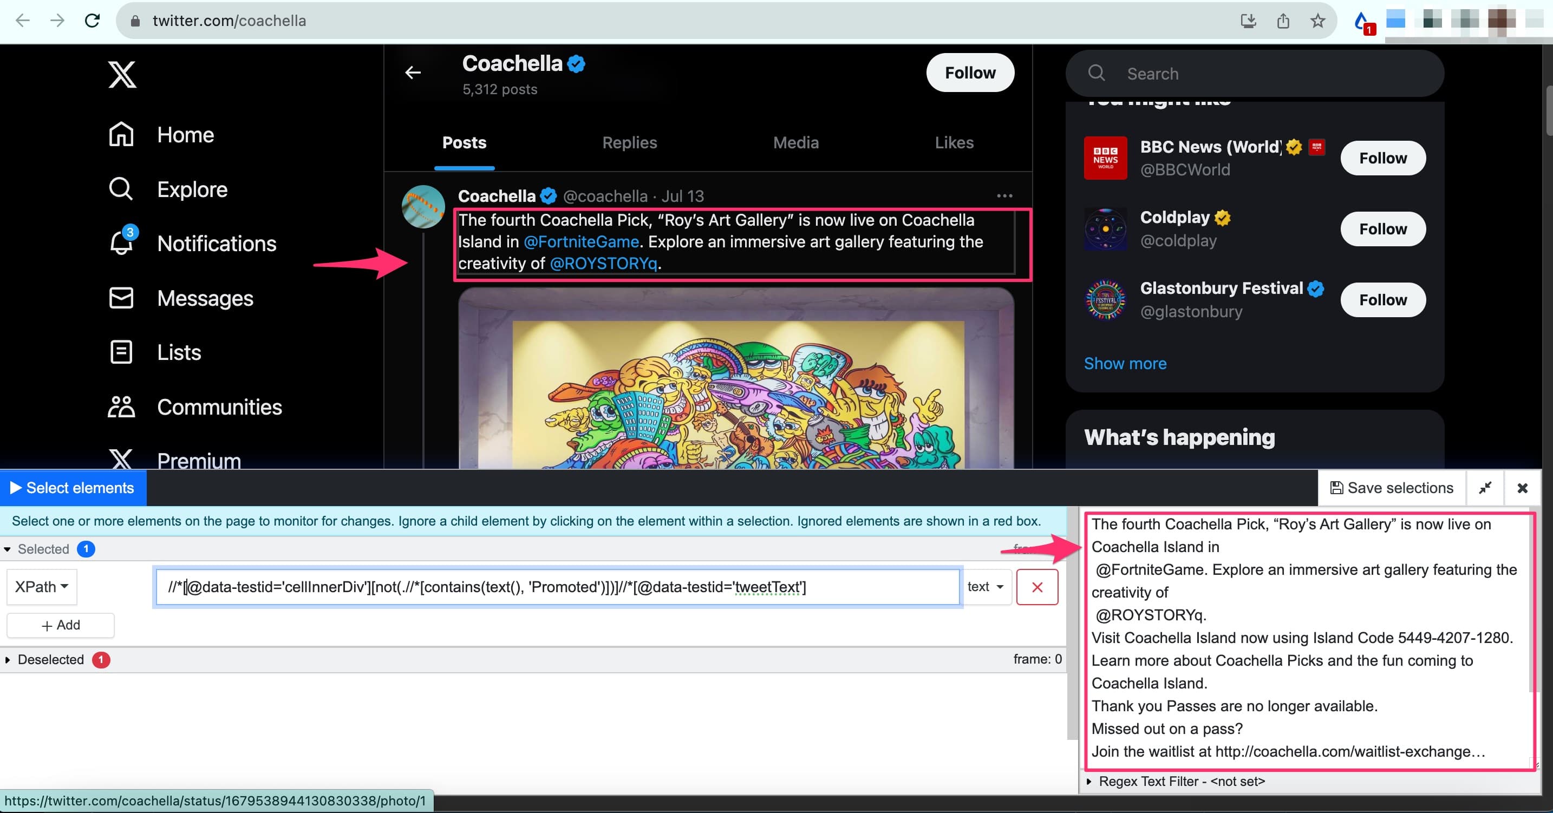Reload the page in the browser toolbar

(x=92, y=21)
